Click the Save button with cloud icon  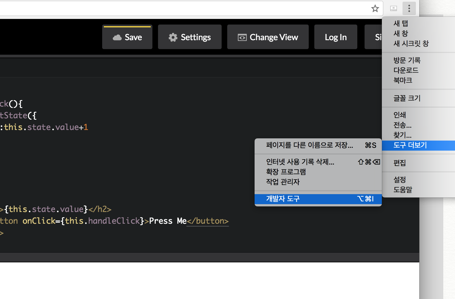point(127,37)
